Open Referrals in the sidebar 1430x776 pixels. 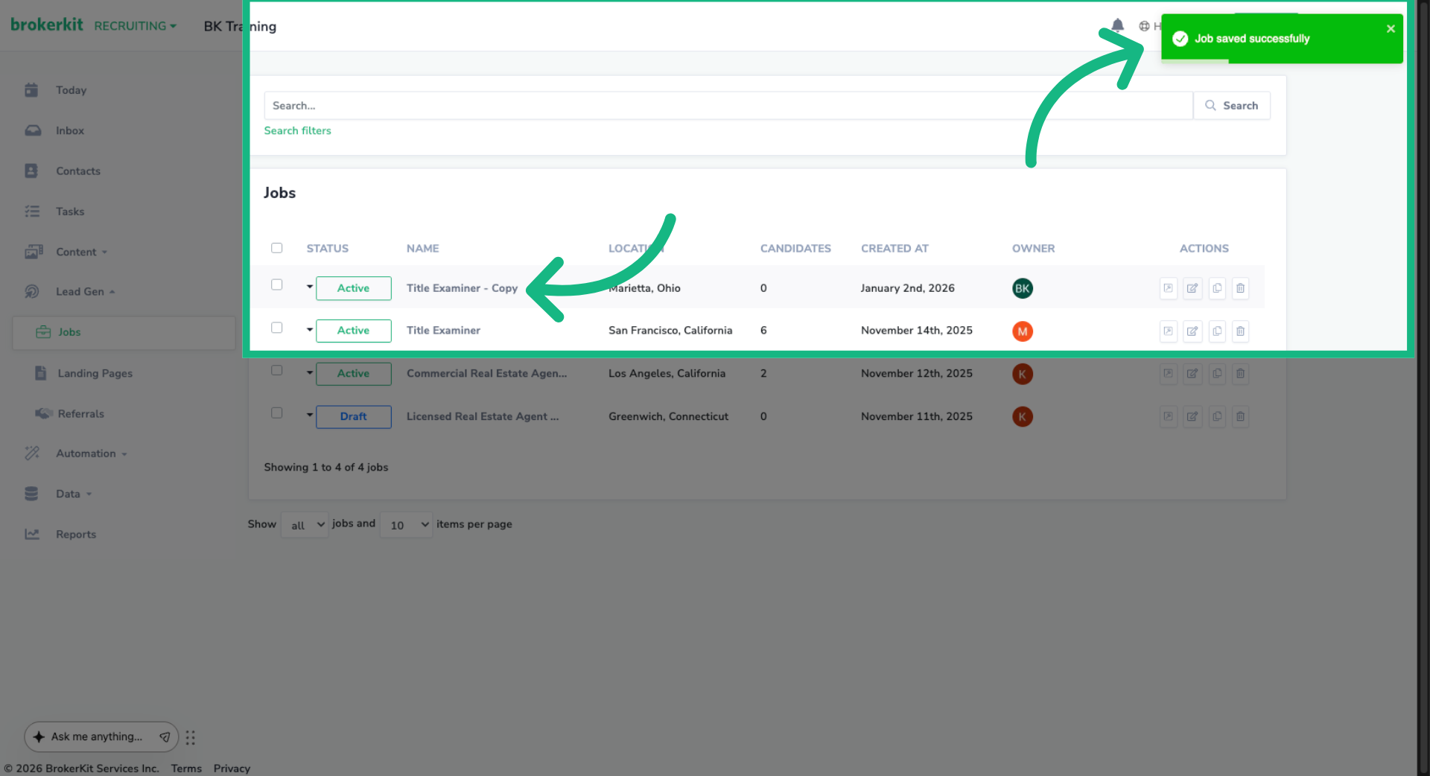coord(80,414)
